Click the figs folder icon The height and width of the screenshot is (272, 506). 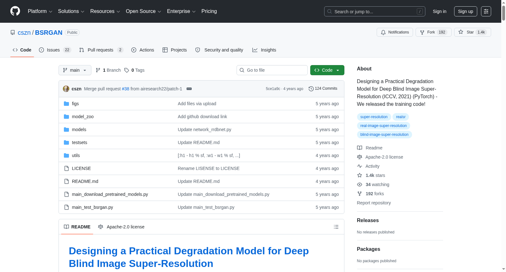(66, 104)
